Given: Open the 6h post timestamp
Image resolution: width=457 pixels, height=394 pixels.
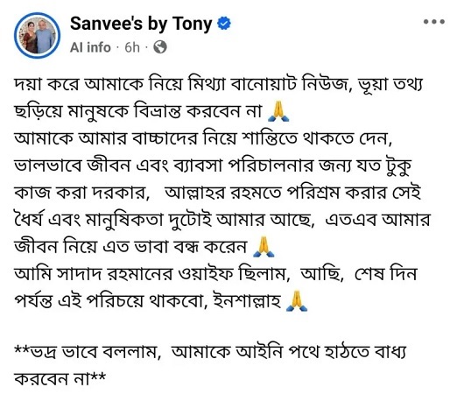Looking at the screenshot, I should (132, 47).
